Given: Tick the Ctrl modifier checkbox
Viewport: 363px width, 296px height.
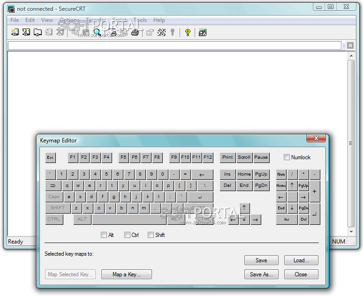Looking at the screenshot, I should coord(127,235).
